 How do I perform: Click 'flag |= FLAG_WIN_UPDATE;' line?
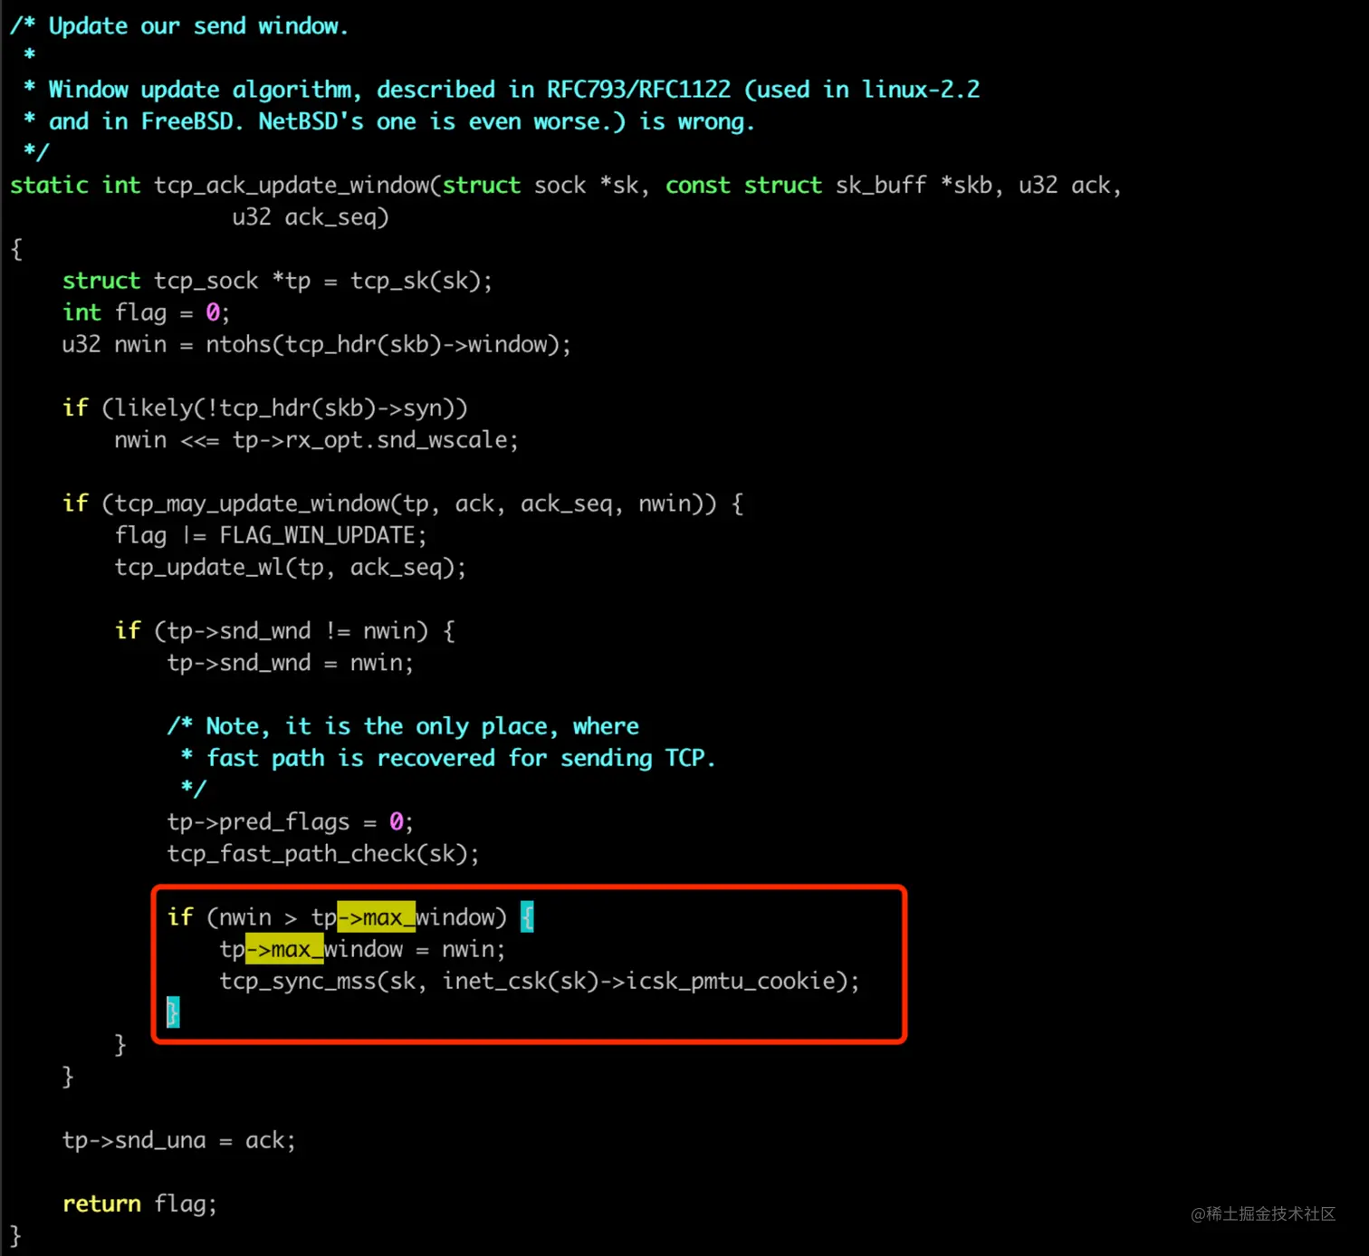[270, 535]
